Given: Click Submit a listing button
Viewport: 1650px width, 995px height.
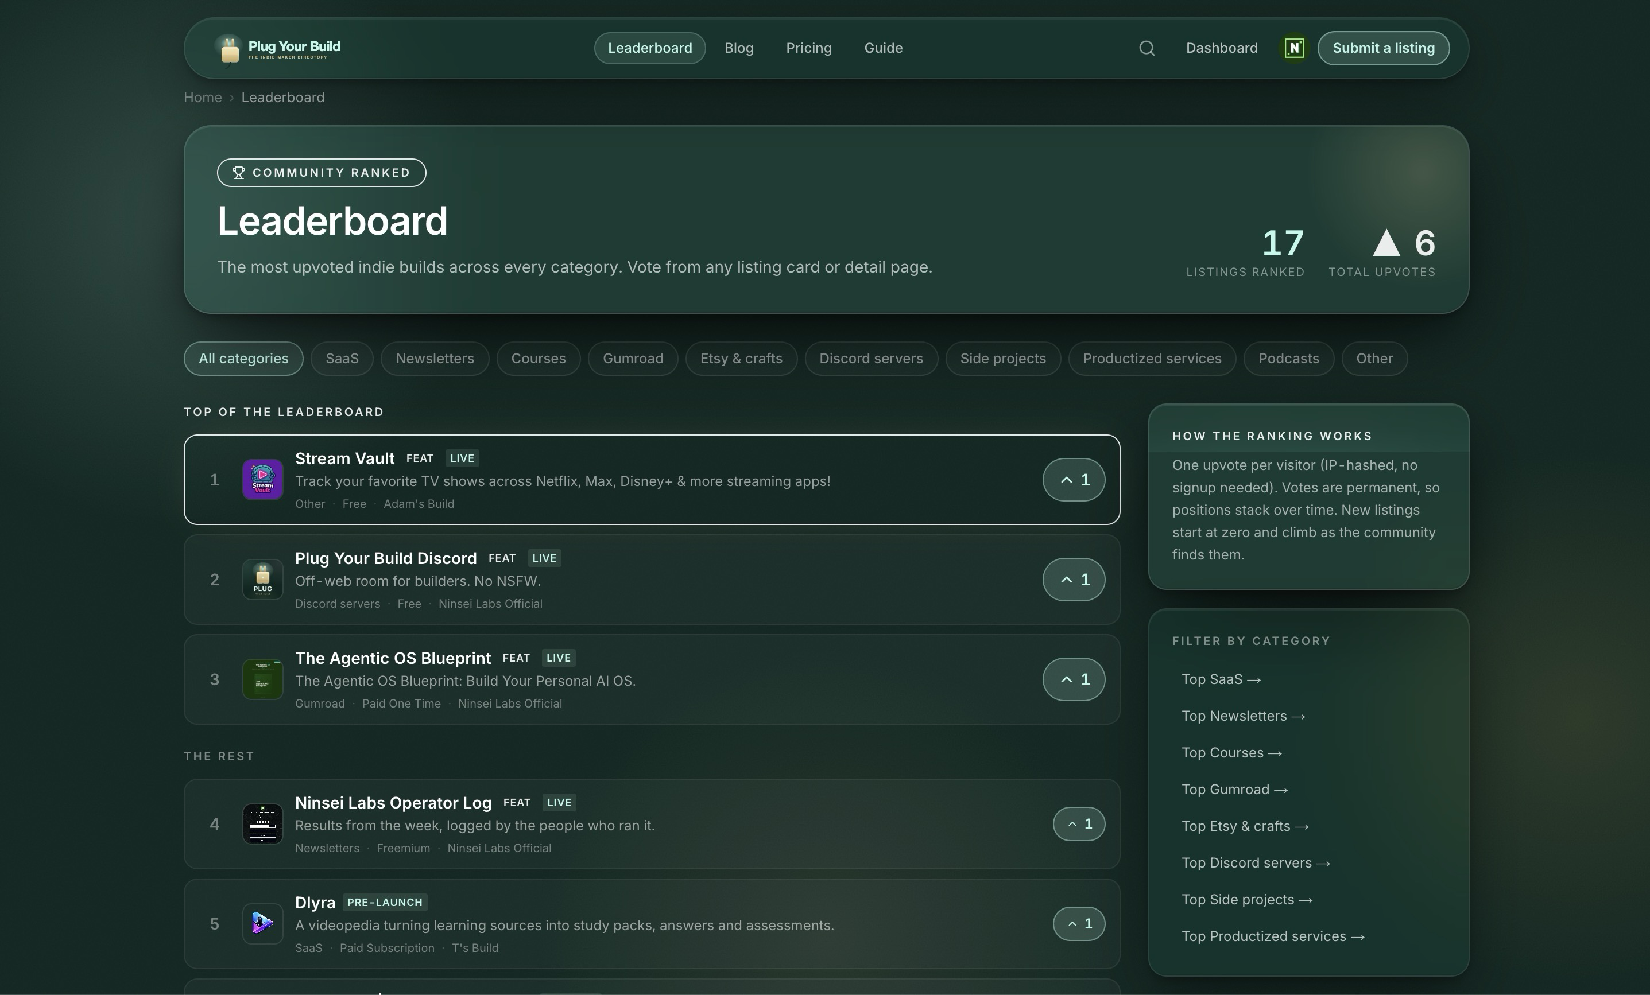Looking at the screenshot, I should click(1384, 48).
